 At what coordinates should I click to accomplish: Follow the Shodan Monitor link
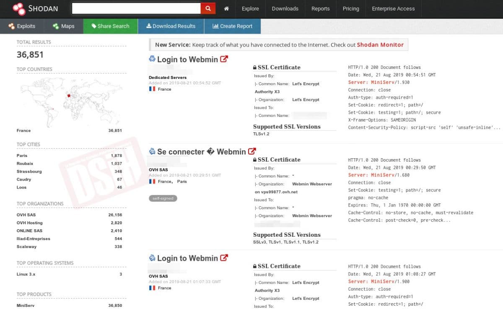(x=380, y=45)
